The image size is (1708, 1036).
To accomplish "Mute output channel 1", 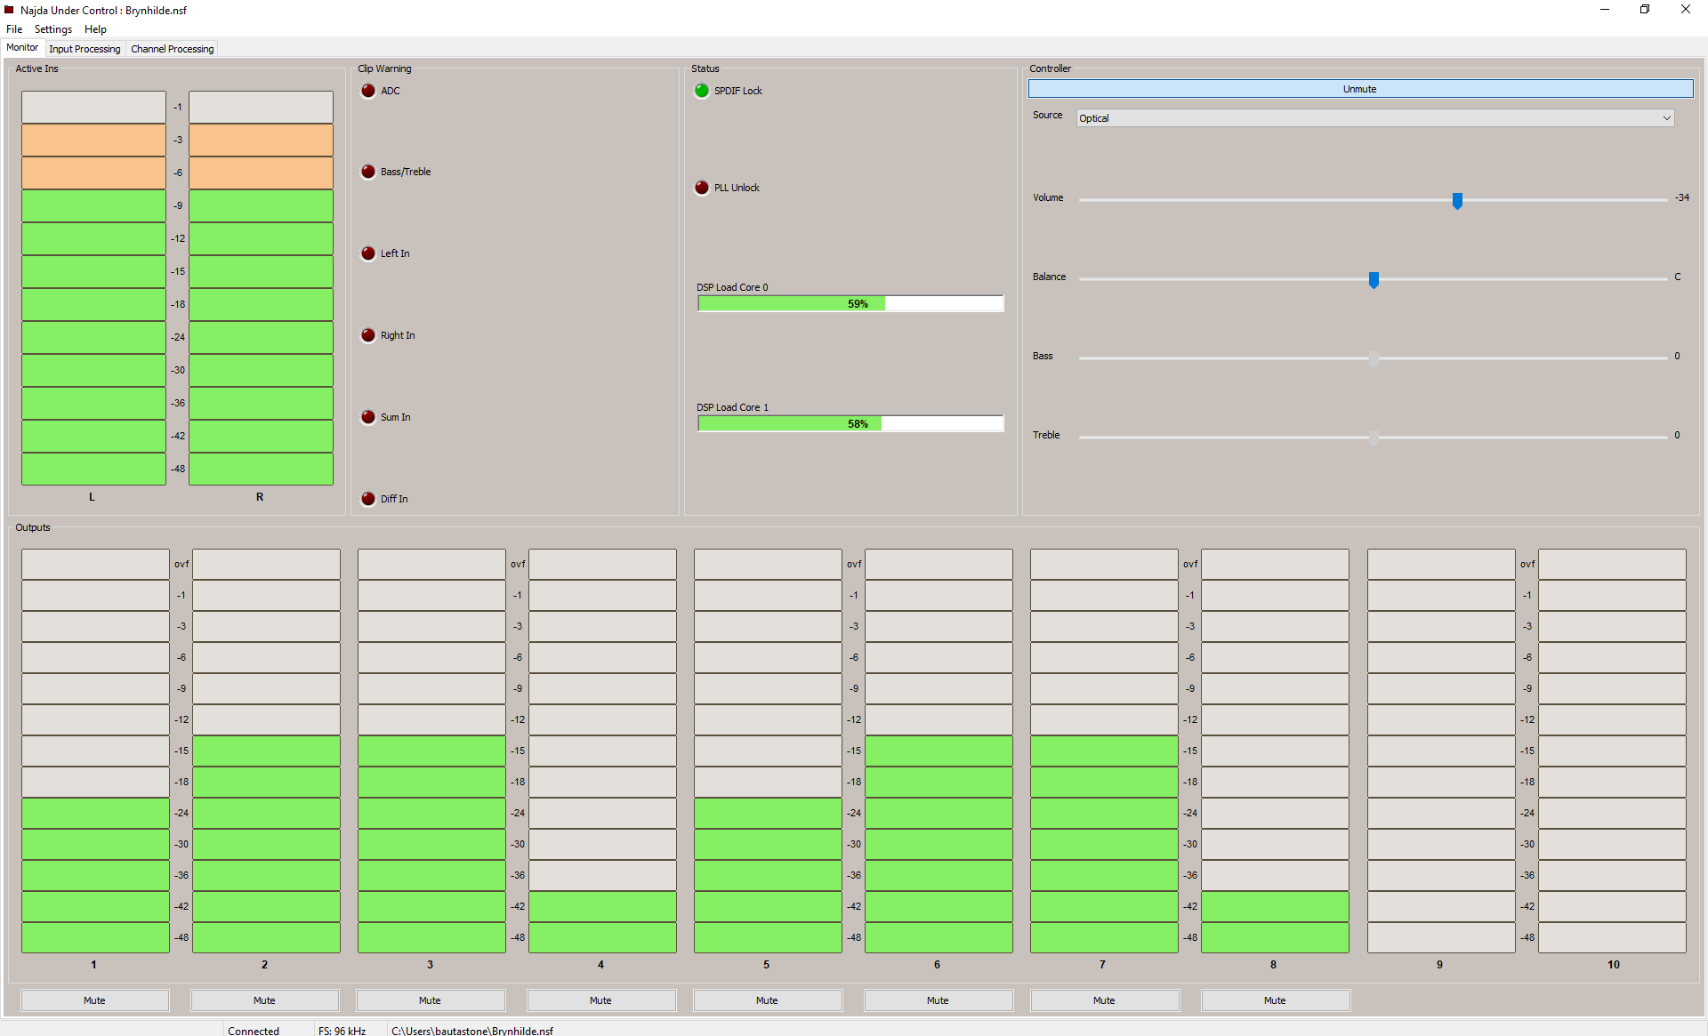I will coord(94,1000).
